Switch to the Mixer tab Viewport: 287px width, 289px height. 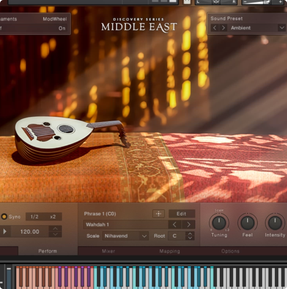click(x=108, y=251)
